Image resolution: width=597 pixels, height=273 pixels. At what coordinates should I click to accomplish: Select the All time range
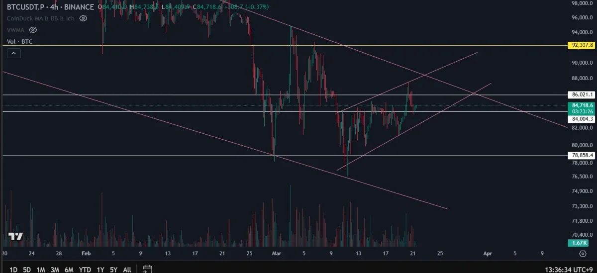coord(127,270)
